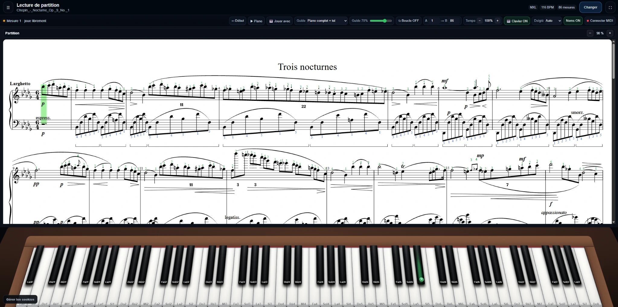Image resolution: width=618 pixels, height=307 pixels.
Task: Play the Do♯4 black key
Action: click(x=287, y=266)
